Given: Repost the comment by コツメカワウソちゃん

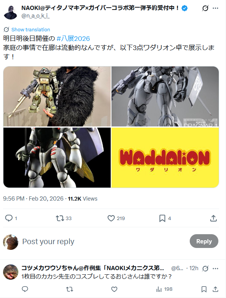Looking at the screenshot, I should click(69, 289).
